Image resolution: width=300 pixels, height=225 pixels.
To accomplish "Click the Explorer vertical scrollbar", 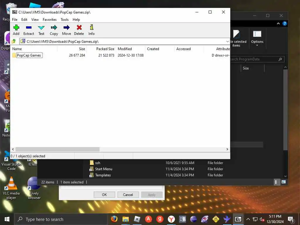I will pyautogui.click(x=285, y=110).
